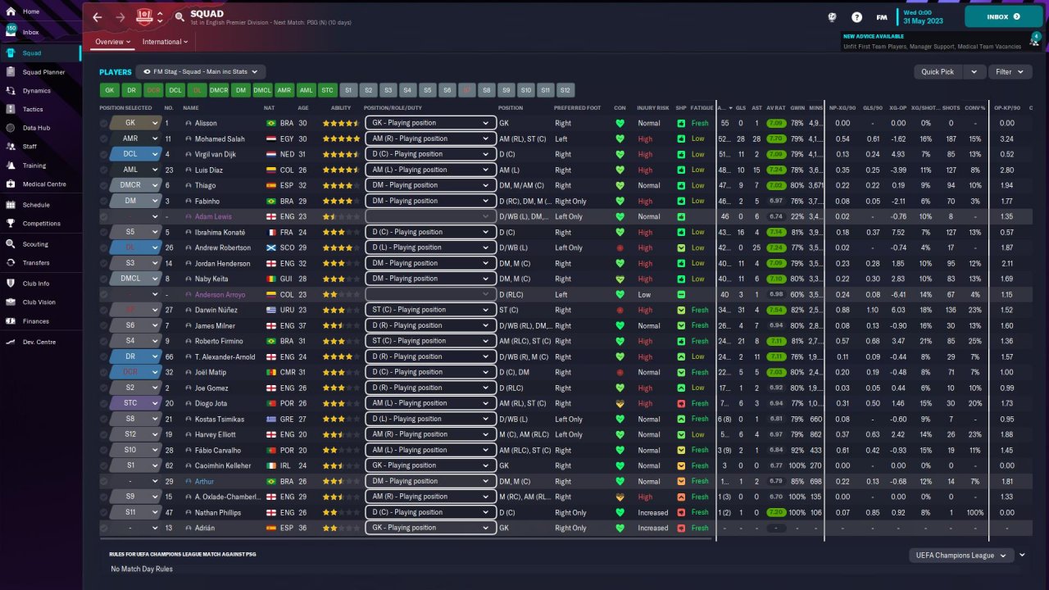Viewport: 1049px width, 590px height.
Task: Open the Data Hub sidebar icon
Action: click(x=11, y=128)
